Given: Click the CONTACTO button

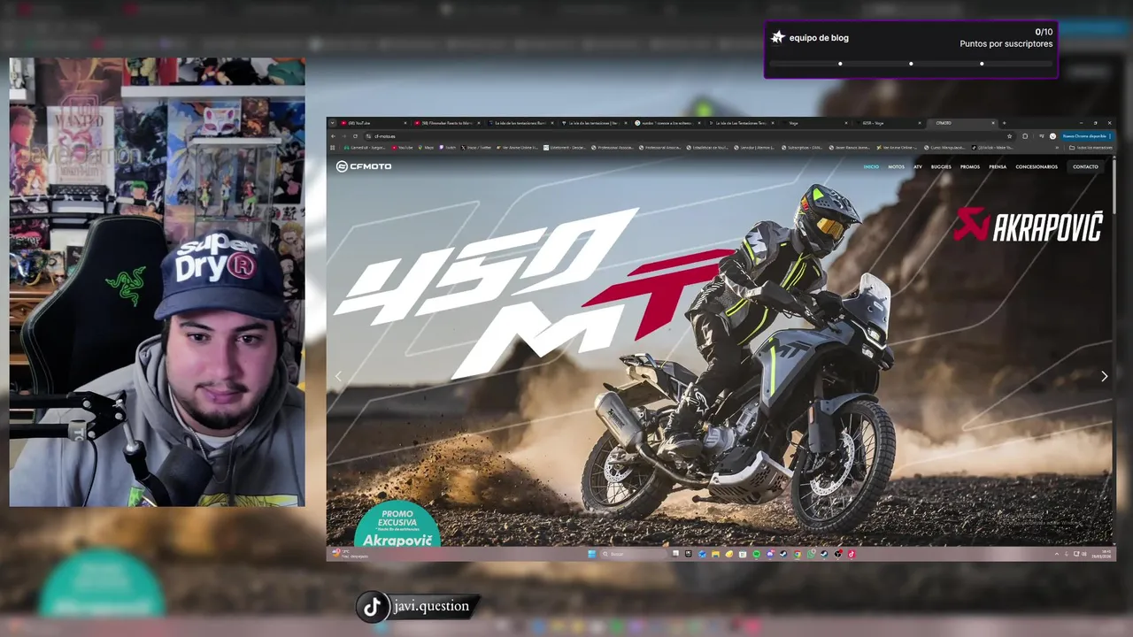Looking at the screenshot, I should [x=1085, y=166].
